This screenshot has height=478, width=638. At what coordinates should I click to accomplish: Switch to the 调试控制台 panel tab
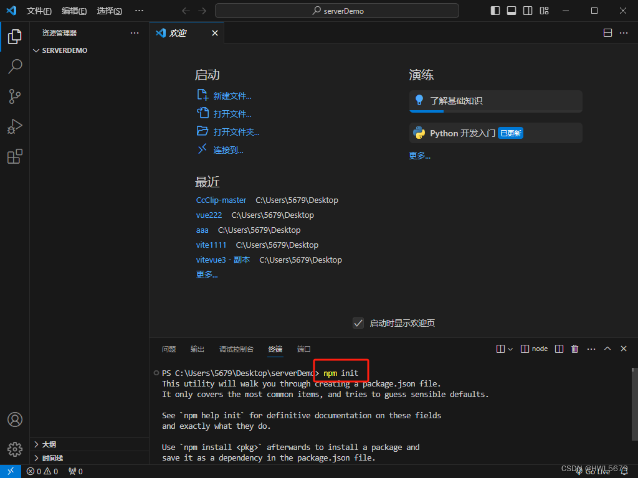point(236,349)
